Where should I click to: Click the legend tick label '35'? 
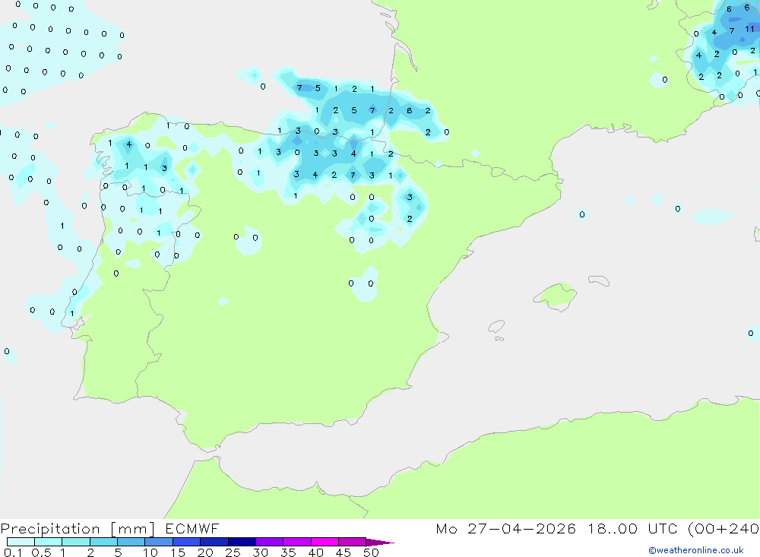click(x=288, y=552)
